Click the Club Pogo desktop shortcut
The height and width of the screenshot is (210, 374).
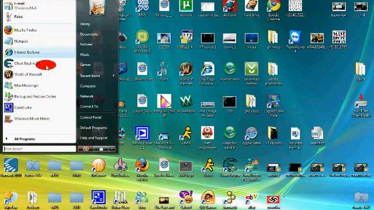(207, 73)
